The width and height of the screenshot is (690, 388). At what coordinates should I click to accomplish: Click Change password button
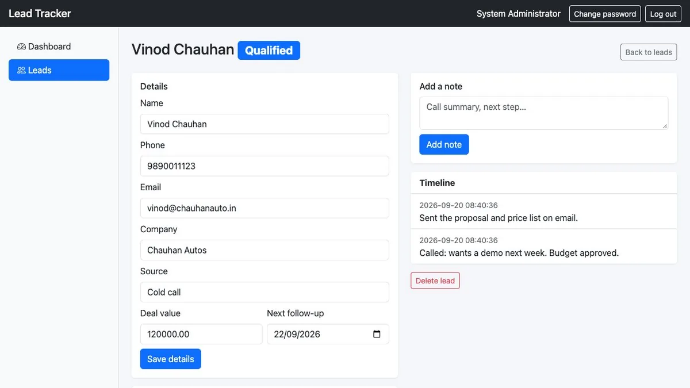605,14
